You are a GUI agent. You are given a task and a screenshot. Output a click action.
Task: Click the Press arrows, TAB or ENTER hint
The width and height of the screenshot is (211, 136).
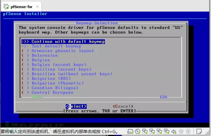(x=100, y=111)
